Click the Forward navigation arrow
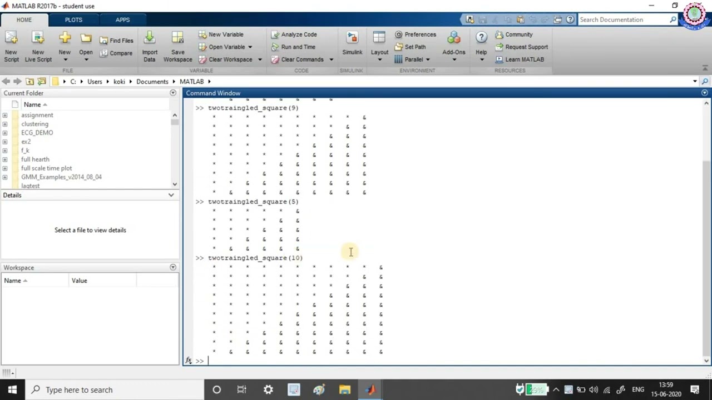 tap(17, 81)
